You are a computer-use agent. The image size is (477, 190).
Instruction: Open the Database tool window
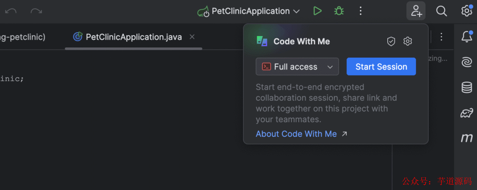tap(466, 88)
